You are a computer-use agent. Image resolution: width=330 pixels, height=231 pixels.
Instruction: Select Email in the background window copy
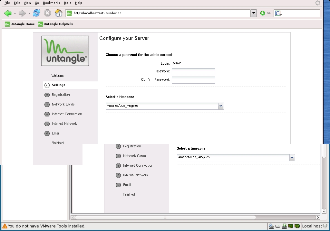click(123, 185)
